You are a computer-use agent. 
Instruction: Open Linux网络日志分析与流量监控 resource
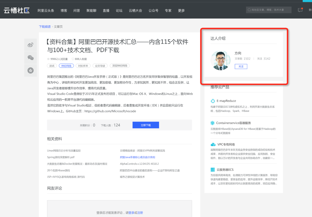click(x=64, y=151)
